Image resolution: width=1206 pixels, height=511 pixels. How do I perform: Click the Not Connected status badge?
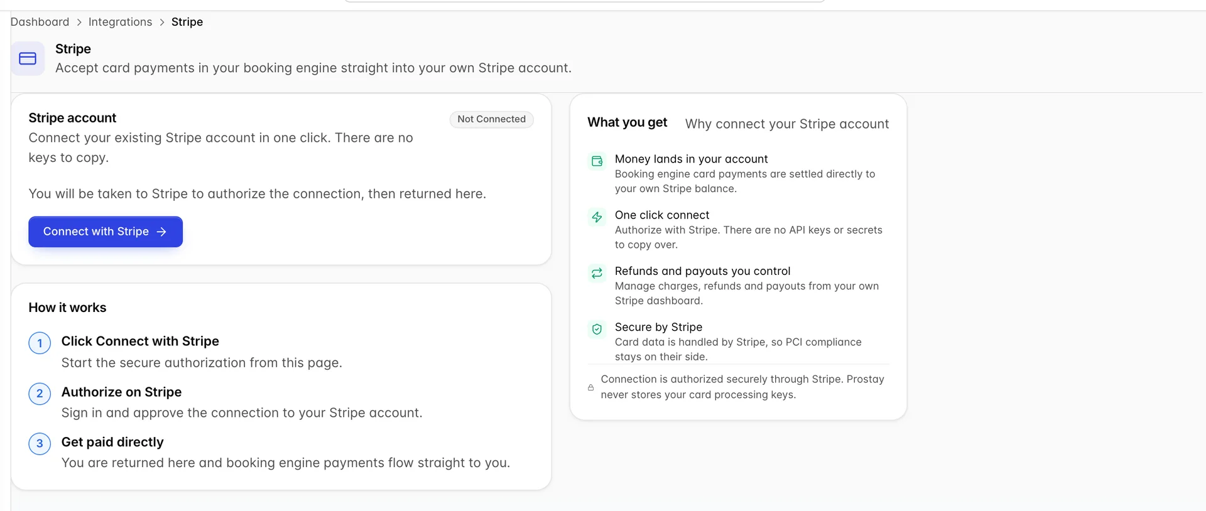pos(491,119)
